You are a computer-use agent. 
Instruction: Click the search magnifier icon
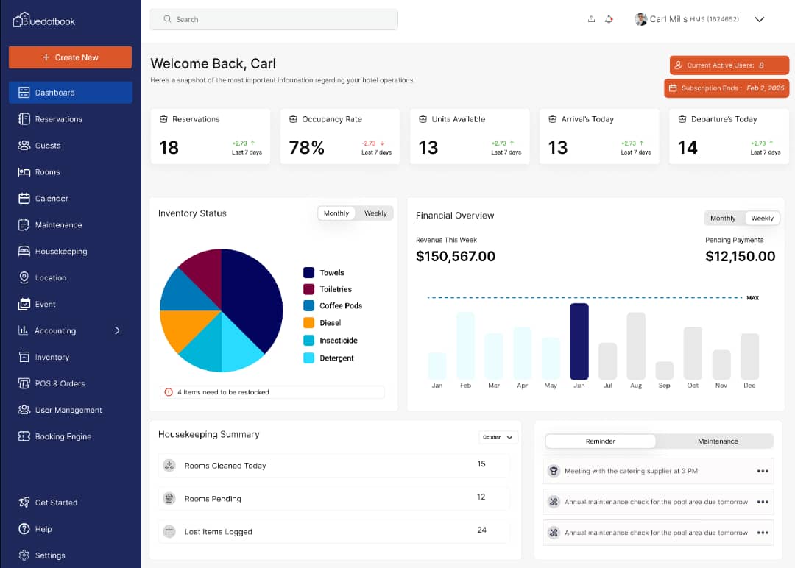pos(167,18)
